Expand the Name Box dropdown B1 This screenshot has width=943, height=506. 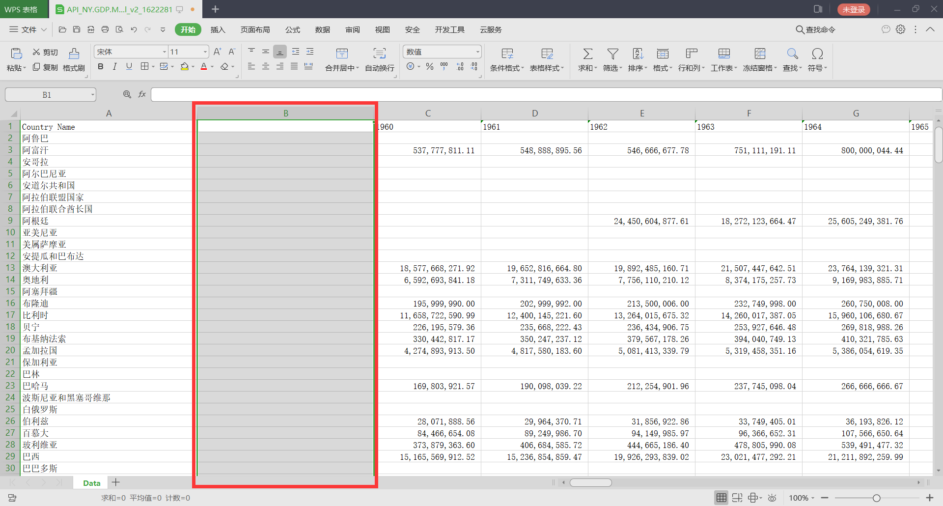coord(92,95)
